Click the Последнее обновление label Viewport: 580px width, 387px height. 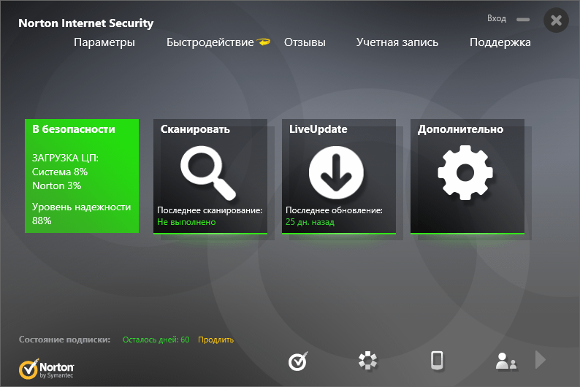coord(334,210)
